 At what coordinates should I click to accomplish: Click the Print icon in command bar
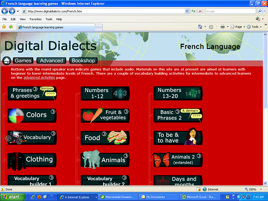tap(222, 27)
